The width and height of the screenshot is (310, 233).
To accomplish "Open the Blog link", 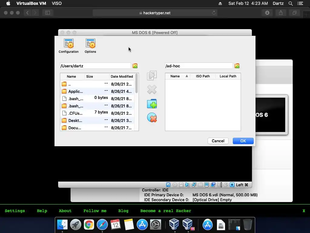I will (x=124, y=211).
